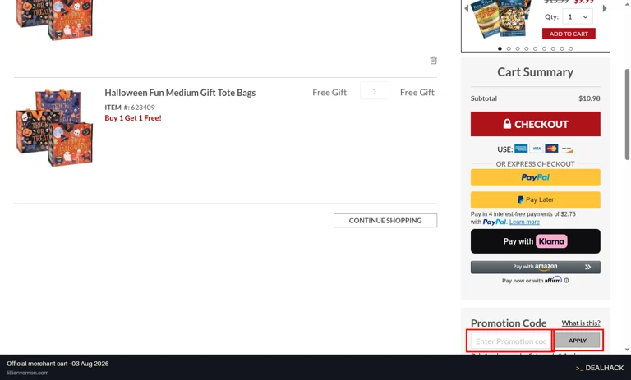The width and height of the screenshot is (631, 380).
Task: Open Affirm info icon
Action: [566, 281]
